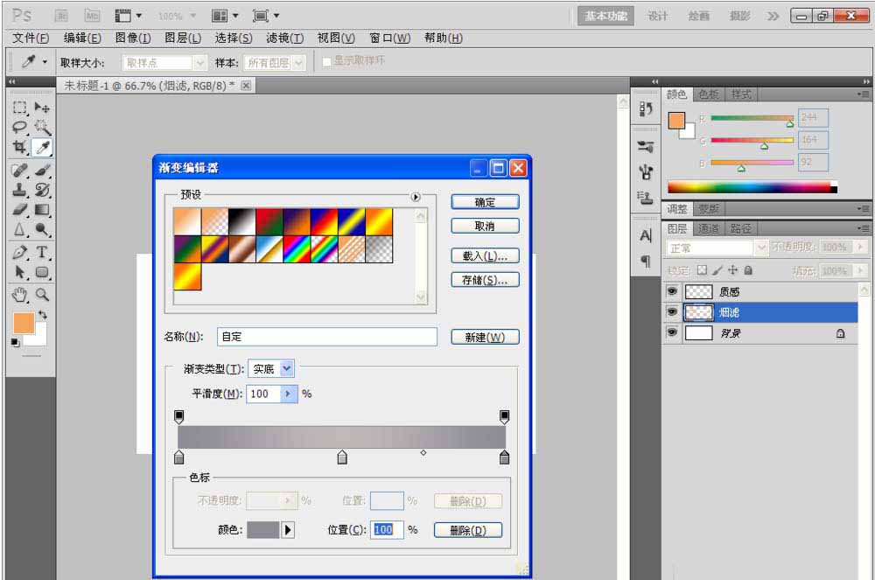The height and width of the screenshot is (580, 875).
Task: Select the Rectangle shape tool
Action: click(42, 272)
